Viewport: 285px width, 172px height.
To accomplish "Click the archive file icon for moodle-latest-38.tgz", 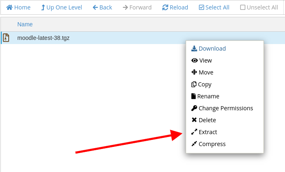I will 6,38.
